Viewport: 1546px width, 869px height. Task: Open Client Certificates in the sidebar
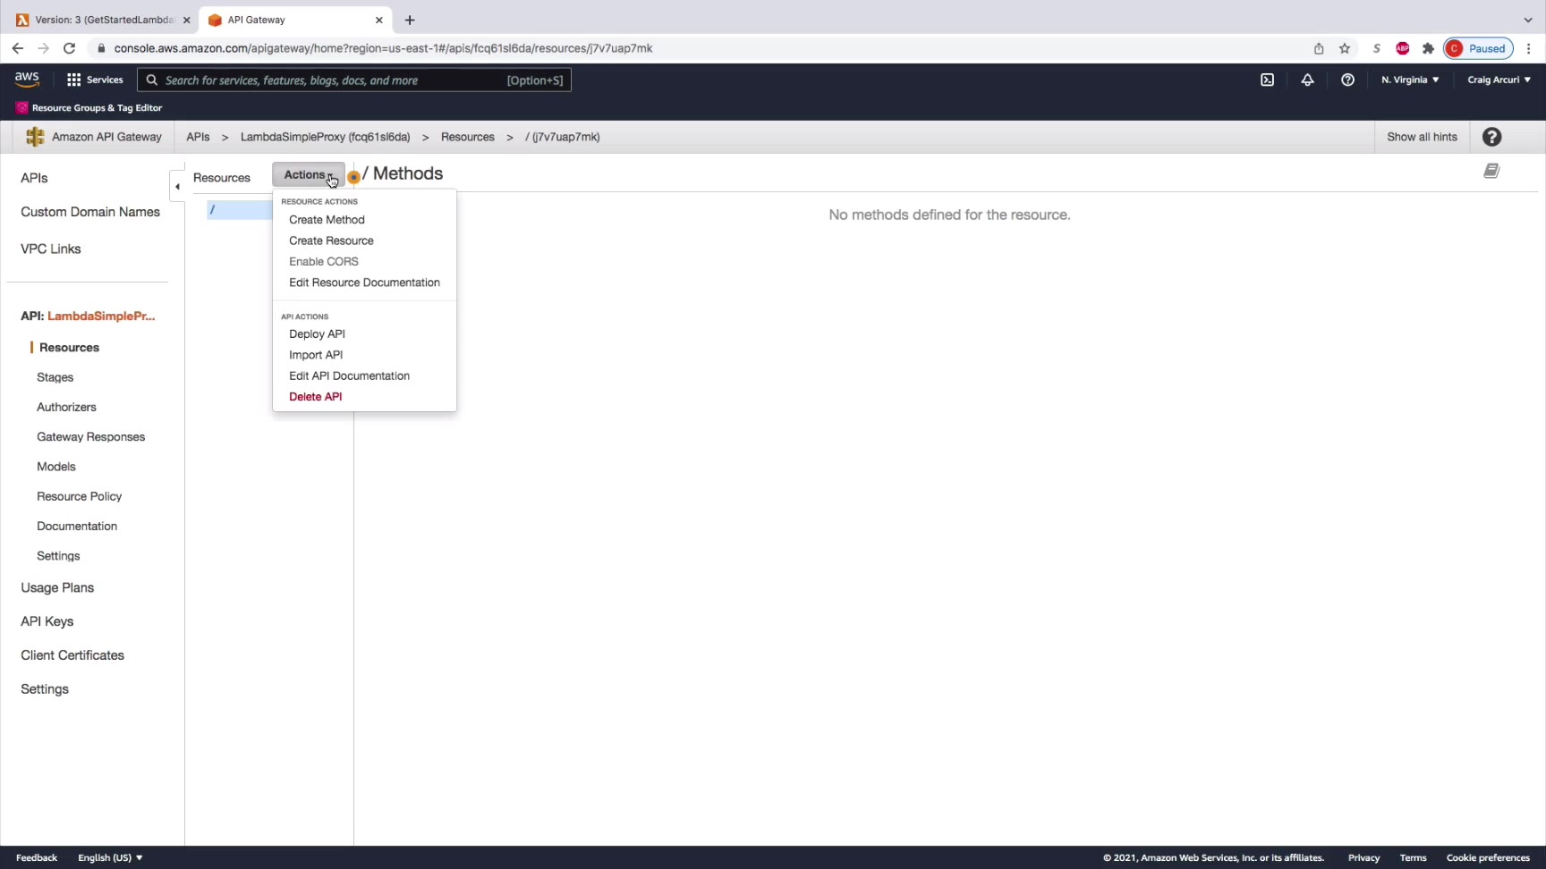pyautogui.click(x=72, y=655)
